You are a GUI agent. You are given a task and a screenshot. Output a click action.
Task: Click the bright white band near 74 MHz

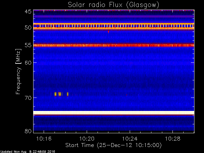(114, 113)
